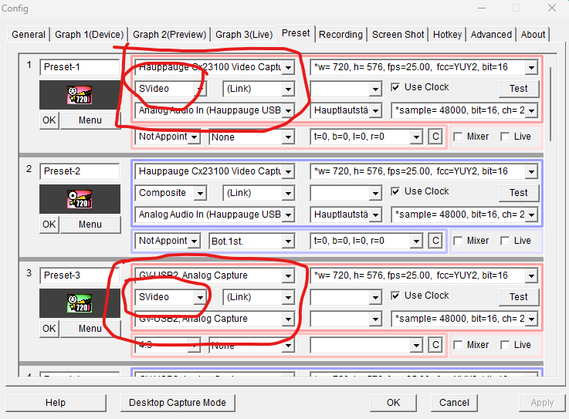Click Desktop Capture Mode button
The image size is (569, 419).
[x=178, y=403]
